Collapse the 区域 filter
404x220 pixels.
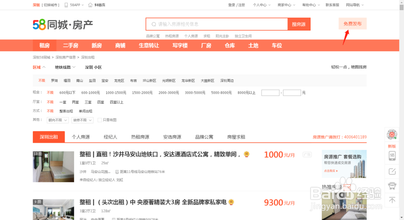point(39,67)
